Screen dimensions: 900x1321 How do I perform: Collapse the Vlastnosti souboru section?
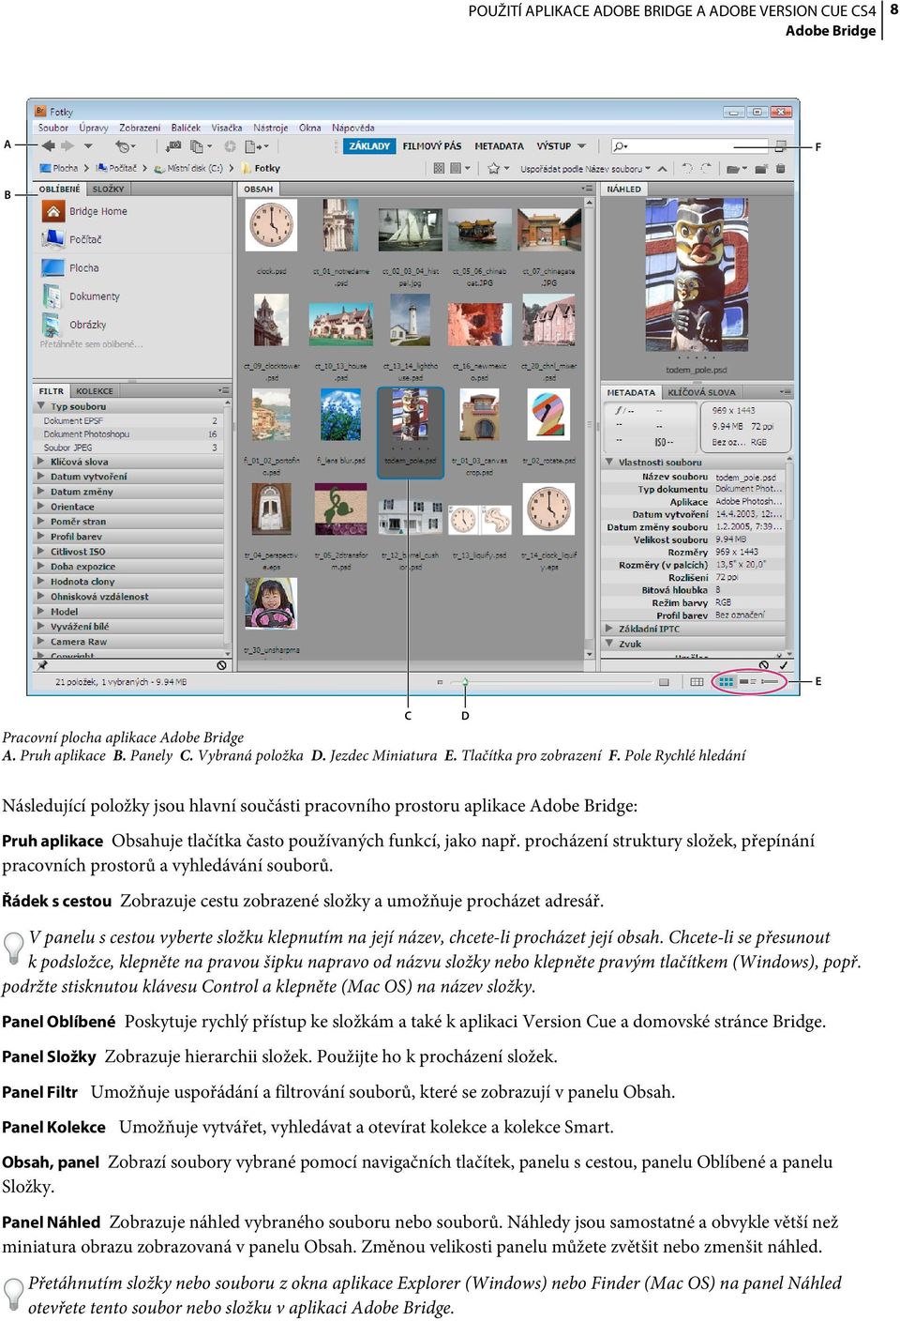[x=609, y=463]
